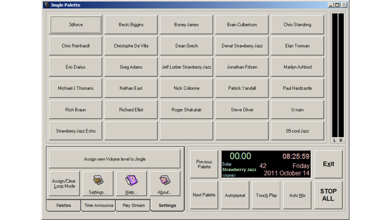
Task: Play the Nick Colionne jingle
Action: click(186, 88)
